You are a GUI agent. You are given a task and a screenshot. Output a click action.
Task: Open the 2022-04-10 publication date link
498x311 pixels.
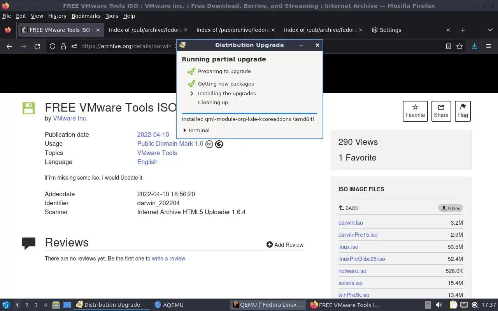[153, 135]
